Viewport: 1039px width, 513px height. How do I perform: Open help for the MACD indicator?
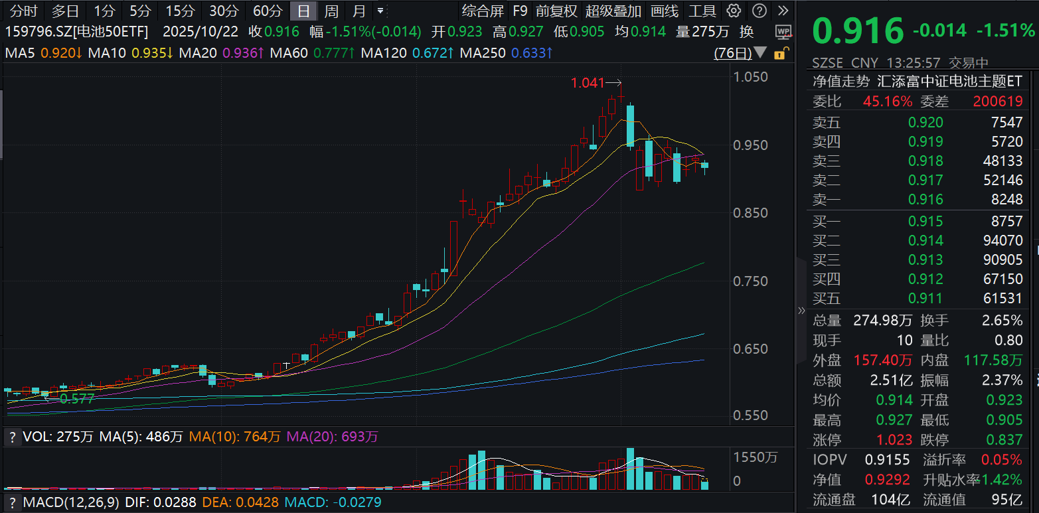pos(11,502)
